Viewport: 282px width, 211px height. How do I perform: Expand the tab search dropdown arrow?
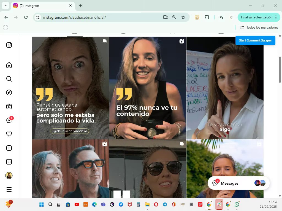click(x=6, y=5)
